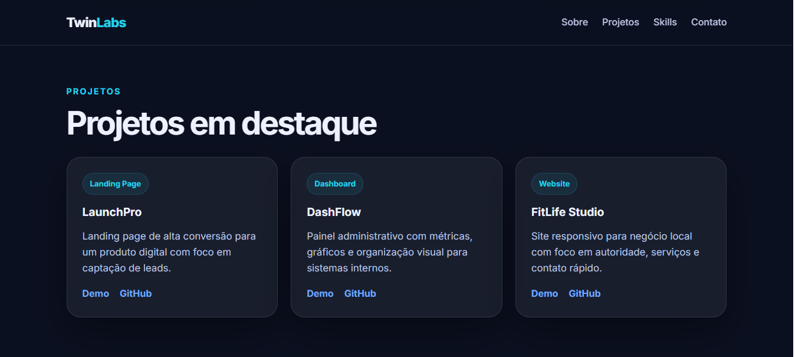The height and width of the screenshot is (357, 795).
Task: Open the Sobre navigation item
Action: tap(574, 22)
